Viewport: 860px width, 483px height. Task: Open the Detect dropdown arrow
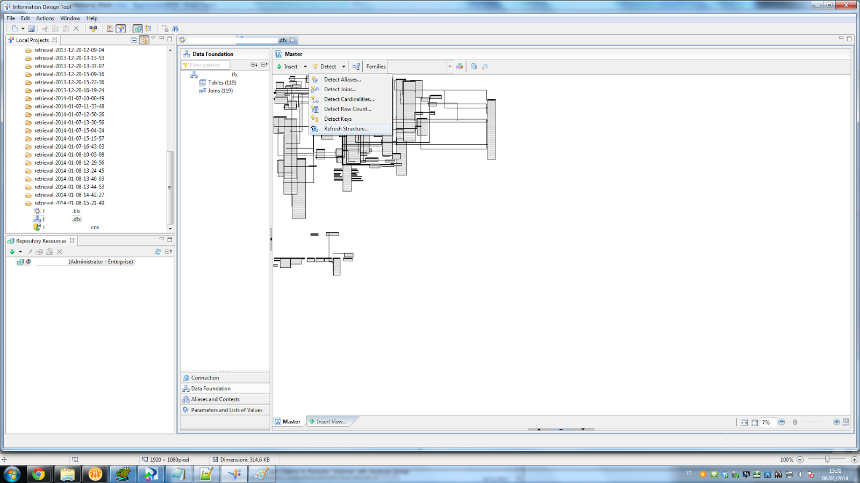[x=343, y=67]
